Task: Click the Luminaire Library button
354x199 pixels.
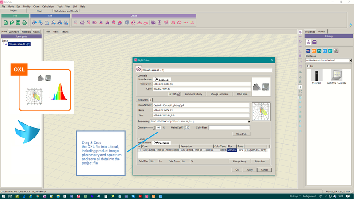Action: pos(193,94)
